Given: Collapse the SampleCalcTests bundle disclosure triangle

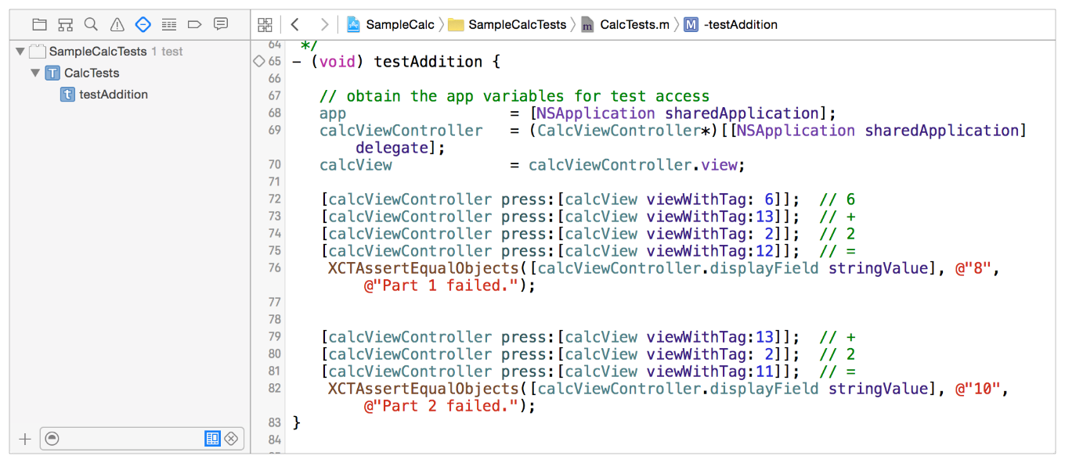Looking at the screenshot, I should [20, 52].
